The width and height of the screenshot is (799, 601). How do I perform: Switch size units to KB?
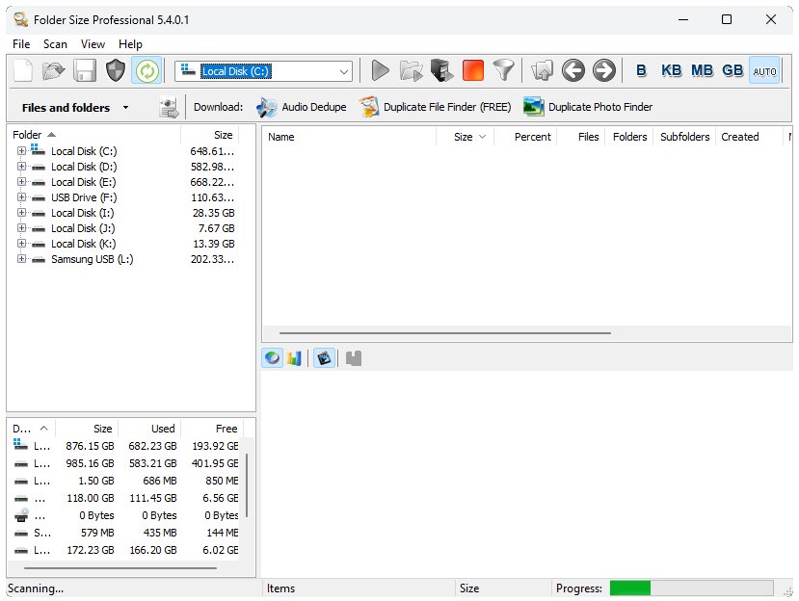(671, 70)
